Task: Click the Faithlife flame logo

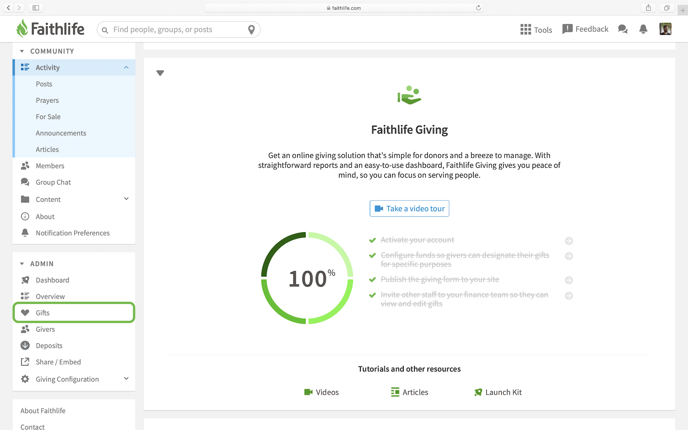Action: [22, 28]
